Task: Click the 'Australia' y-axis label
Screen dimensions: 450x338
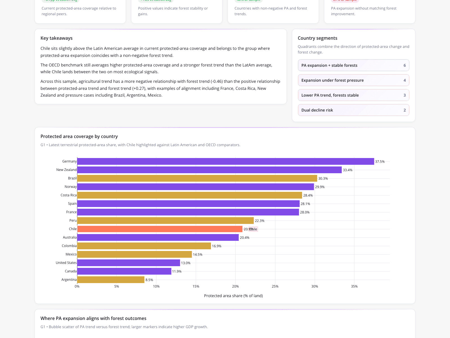Action: click(70, 237)
